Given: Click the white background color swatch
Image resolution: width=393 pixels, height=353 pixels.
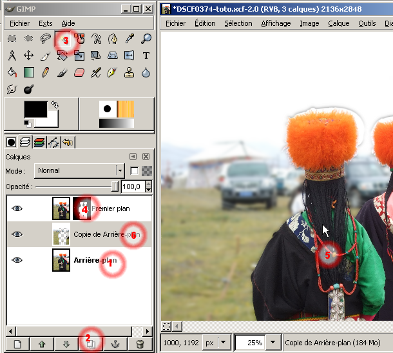Looking at the screenshot, I should tap(52, 122).
